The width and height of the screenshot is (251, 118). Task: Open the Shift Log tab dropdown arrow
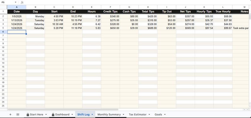pos(92,115)
